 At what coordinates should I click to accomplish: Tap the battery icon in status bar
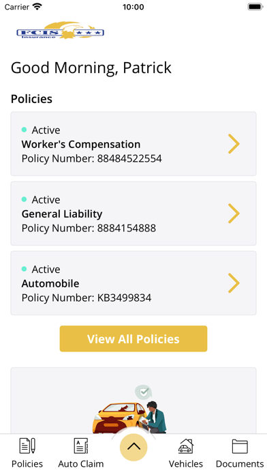pyautogui.click(x=255, y=7)
